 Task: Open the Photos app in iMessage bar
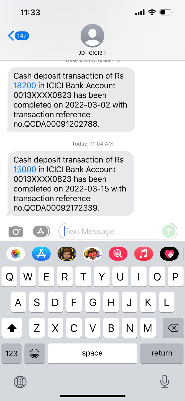pyautogui.click(x=16, y=254)
